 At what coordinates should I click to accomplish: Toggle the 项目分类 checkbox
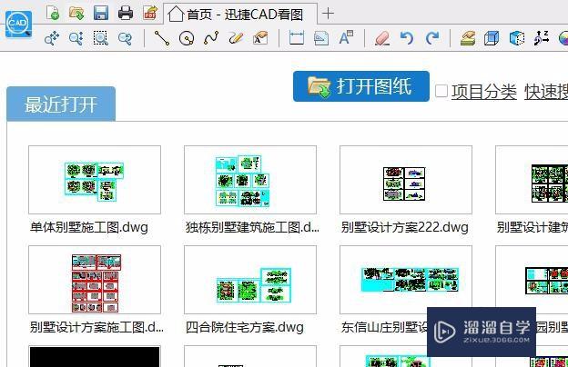coord(441,91)
